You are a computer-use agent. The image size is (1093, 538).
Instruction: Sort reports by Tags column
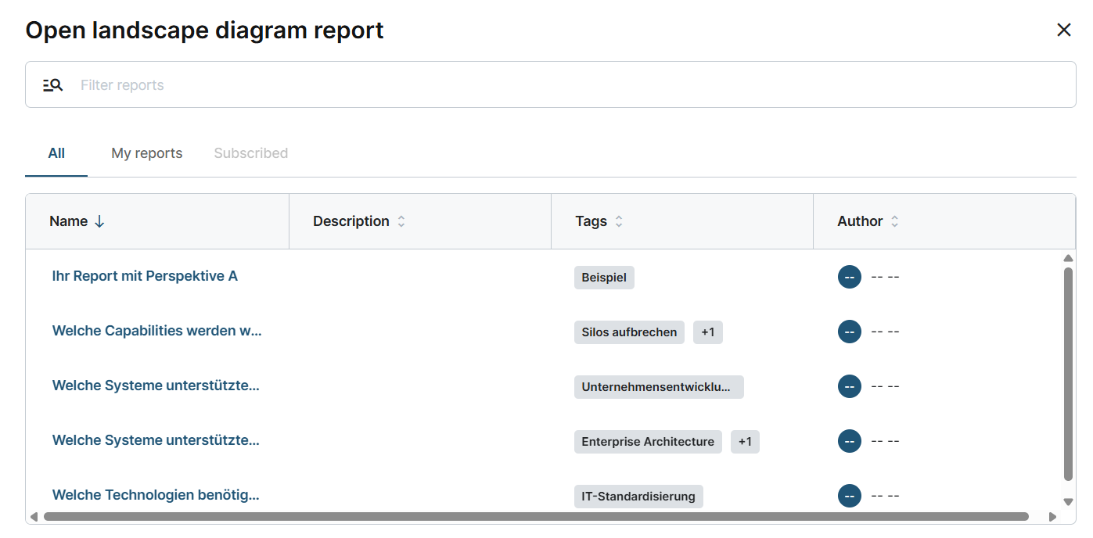point(618,221)
